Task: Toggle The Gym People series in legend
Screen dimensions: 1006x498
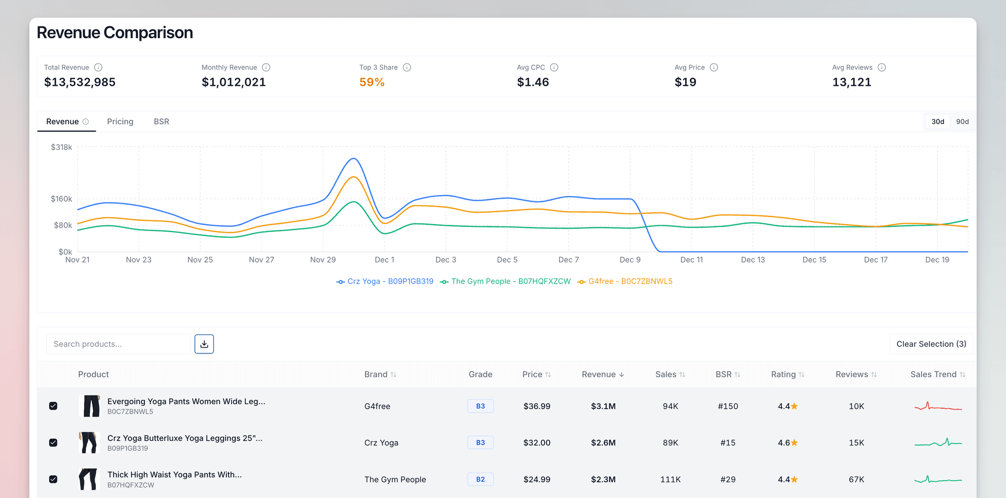Action: 505,282
